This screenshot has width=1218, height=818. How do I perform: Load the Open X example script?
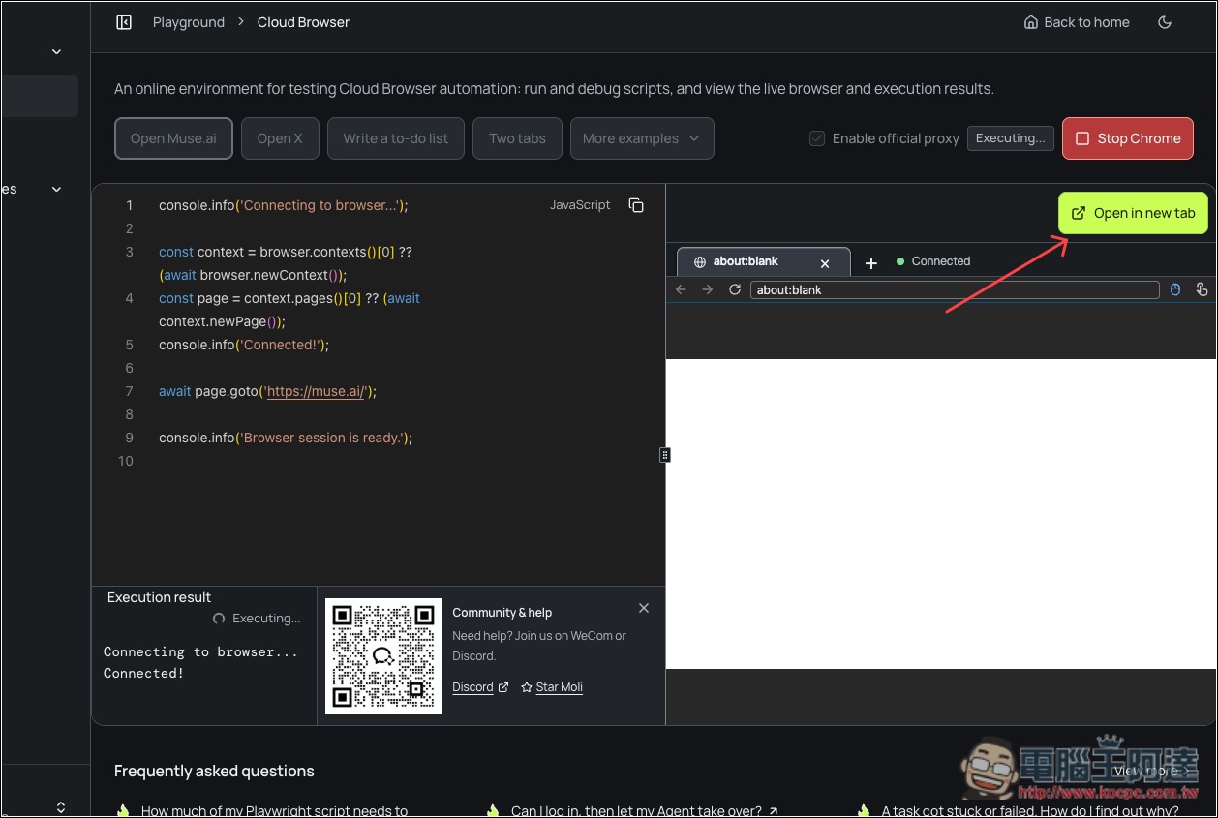280,138
